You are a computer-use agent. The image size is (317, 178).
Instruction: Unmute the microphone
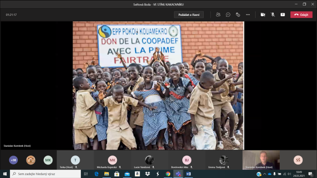pos(273,15)
